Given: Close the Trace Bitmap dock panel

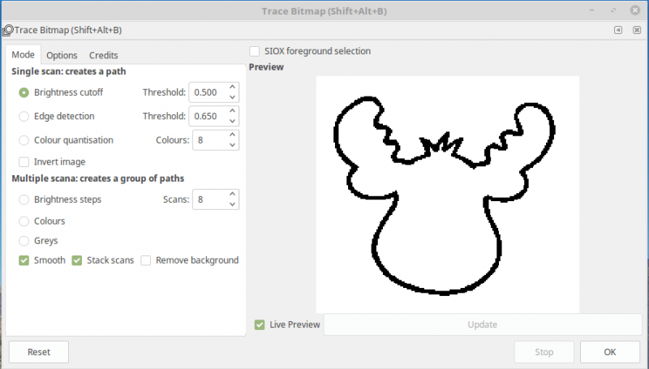Looking at the screenshot, I should click(x=635, y=30).
